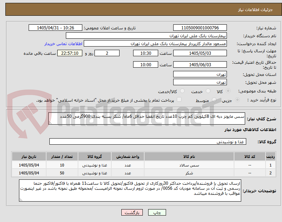
Task: Click the کد کالا column header
Action: pos(250,156)
